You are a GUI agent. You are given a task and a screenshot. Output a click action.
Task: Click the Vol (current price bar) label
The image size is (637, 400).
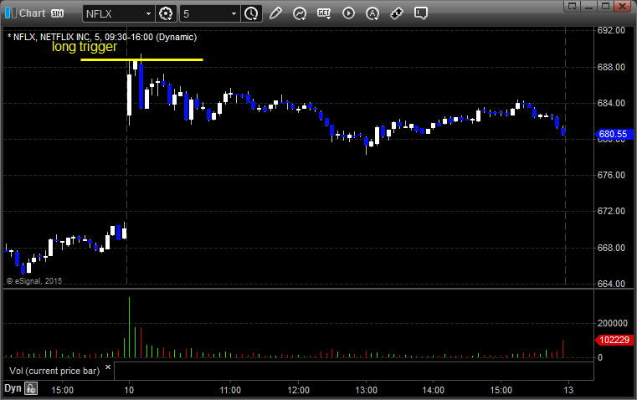[54, 371]
